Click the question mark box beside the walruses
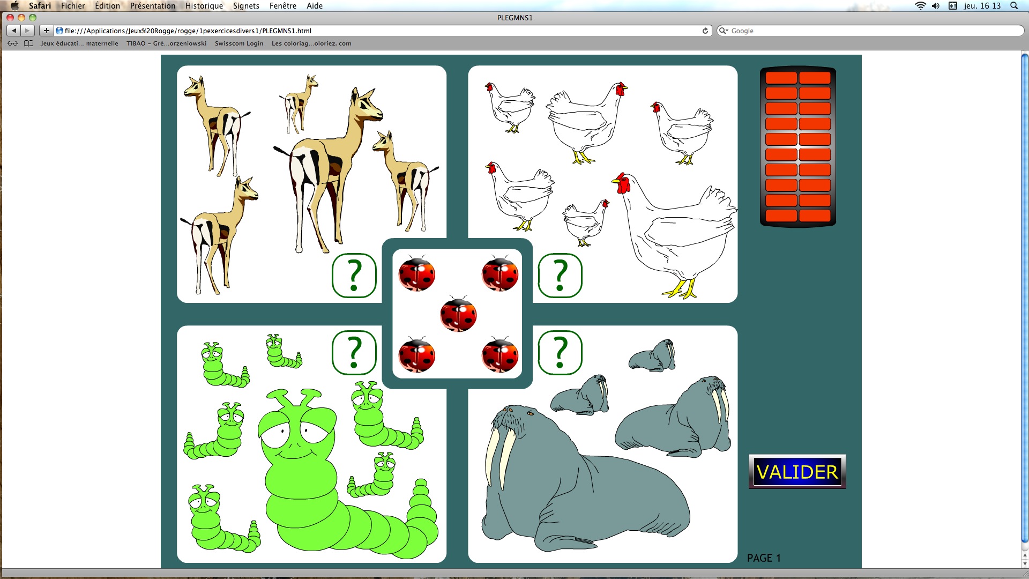 click(560, 353)
